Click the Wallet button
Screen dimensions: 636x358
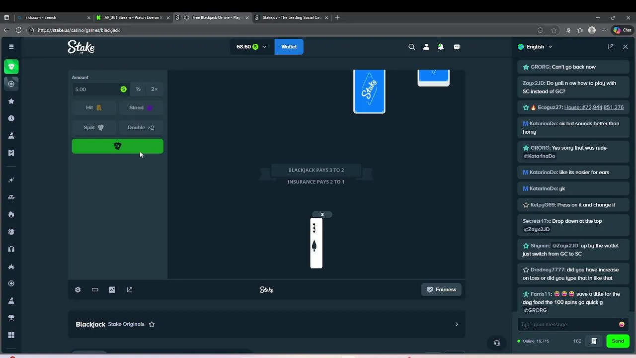289,47
